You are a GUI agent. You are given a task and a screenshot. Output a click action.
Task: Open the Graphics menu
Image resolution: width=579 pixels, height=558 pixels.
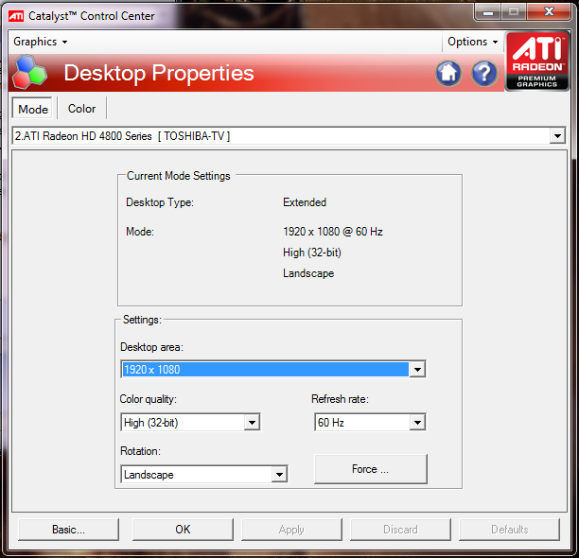click(41, 42)
